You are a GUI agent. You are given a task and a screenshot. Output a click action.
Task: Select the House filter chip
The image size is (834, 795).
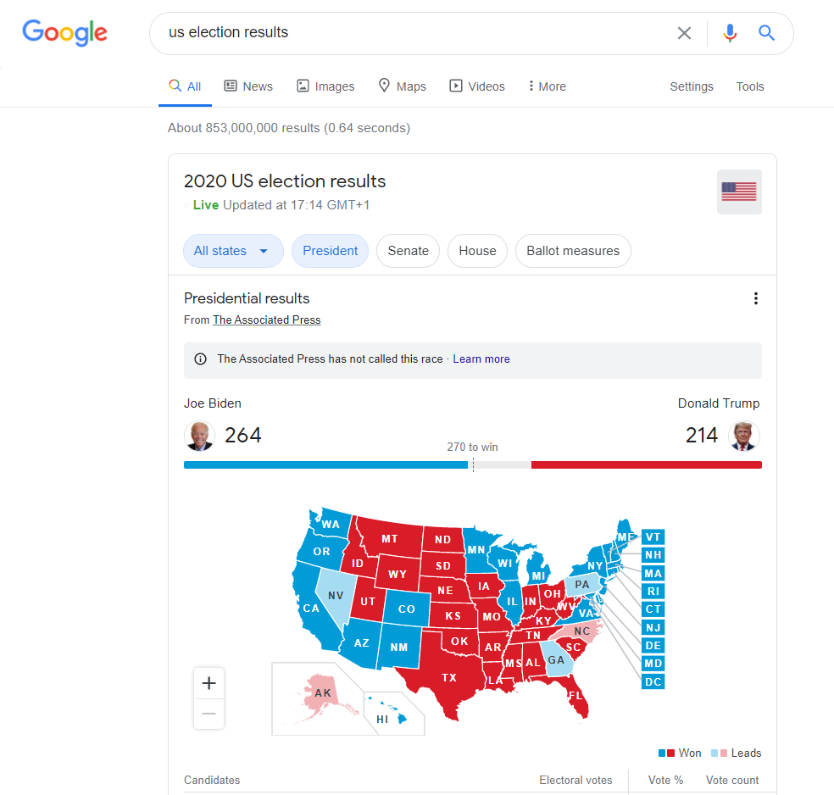477,251
